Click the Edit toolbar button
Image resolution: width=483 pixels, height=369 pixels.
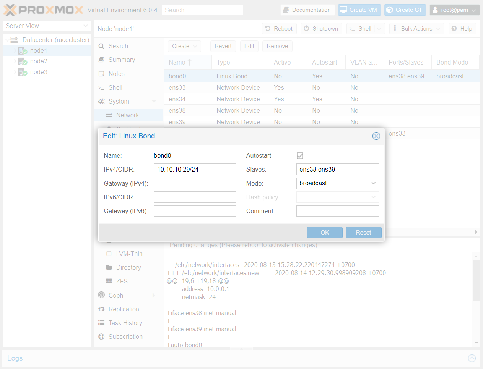[x=249, y=46]
